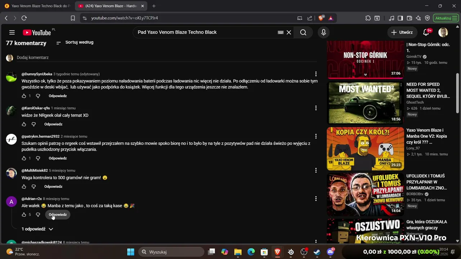Open the more-actions menu for @KarolOskar-q9s's comment
Image resolution: width=461 pixels, height=259 pixels.
tap(316, 108)
